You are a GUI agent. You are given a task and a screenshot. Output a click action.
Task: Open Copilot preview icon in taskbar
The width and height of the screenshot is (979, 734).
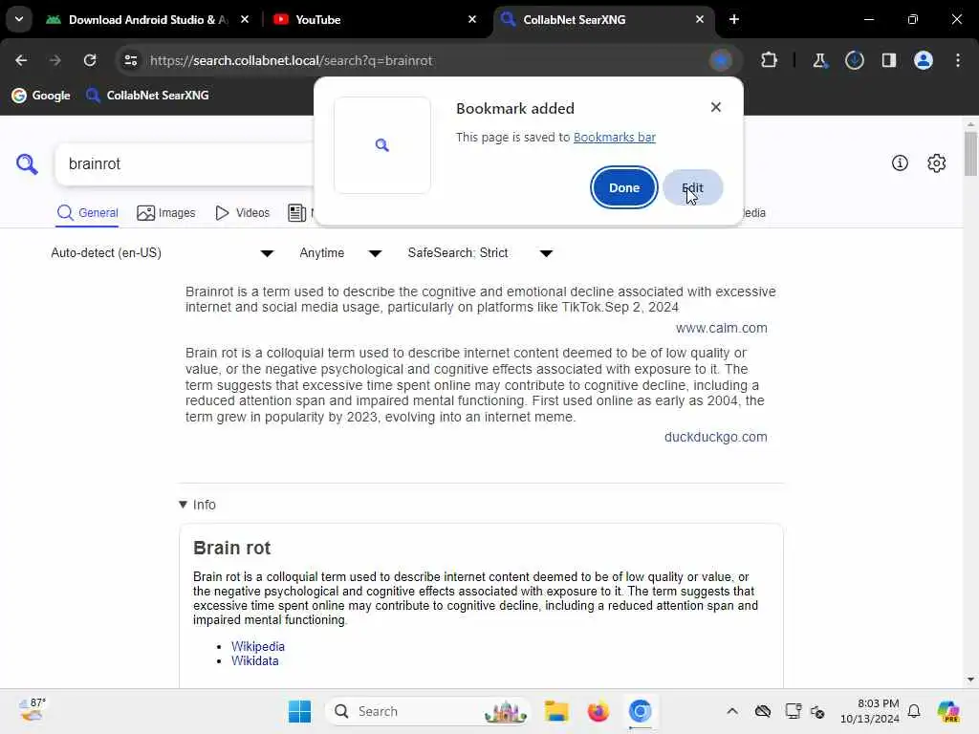click(x=948, y=711)
